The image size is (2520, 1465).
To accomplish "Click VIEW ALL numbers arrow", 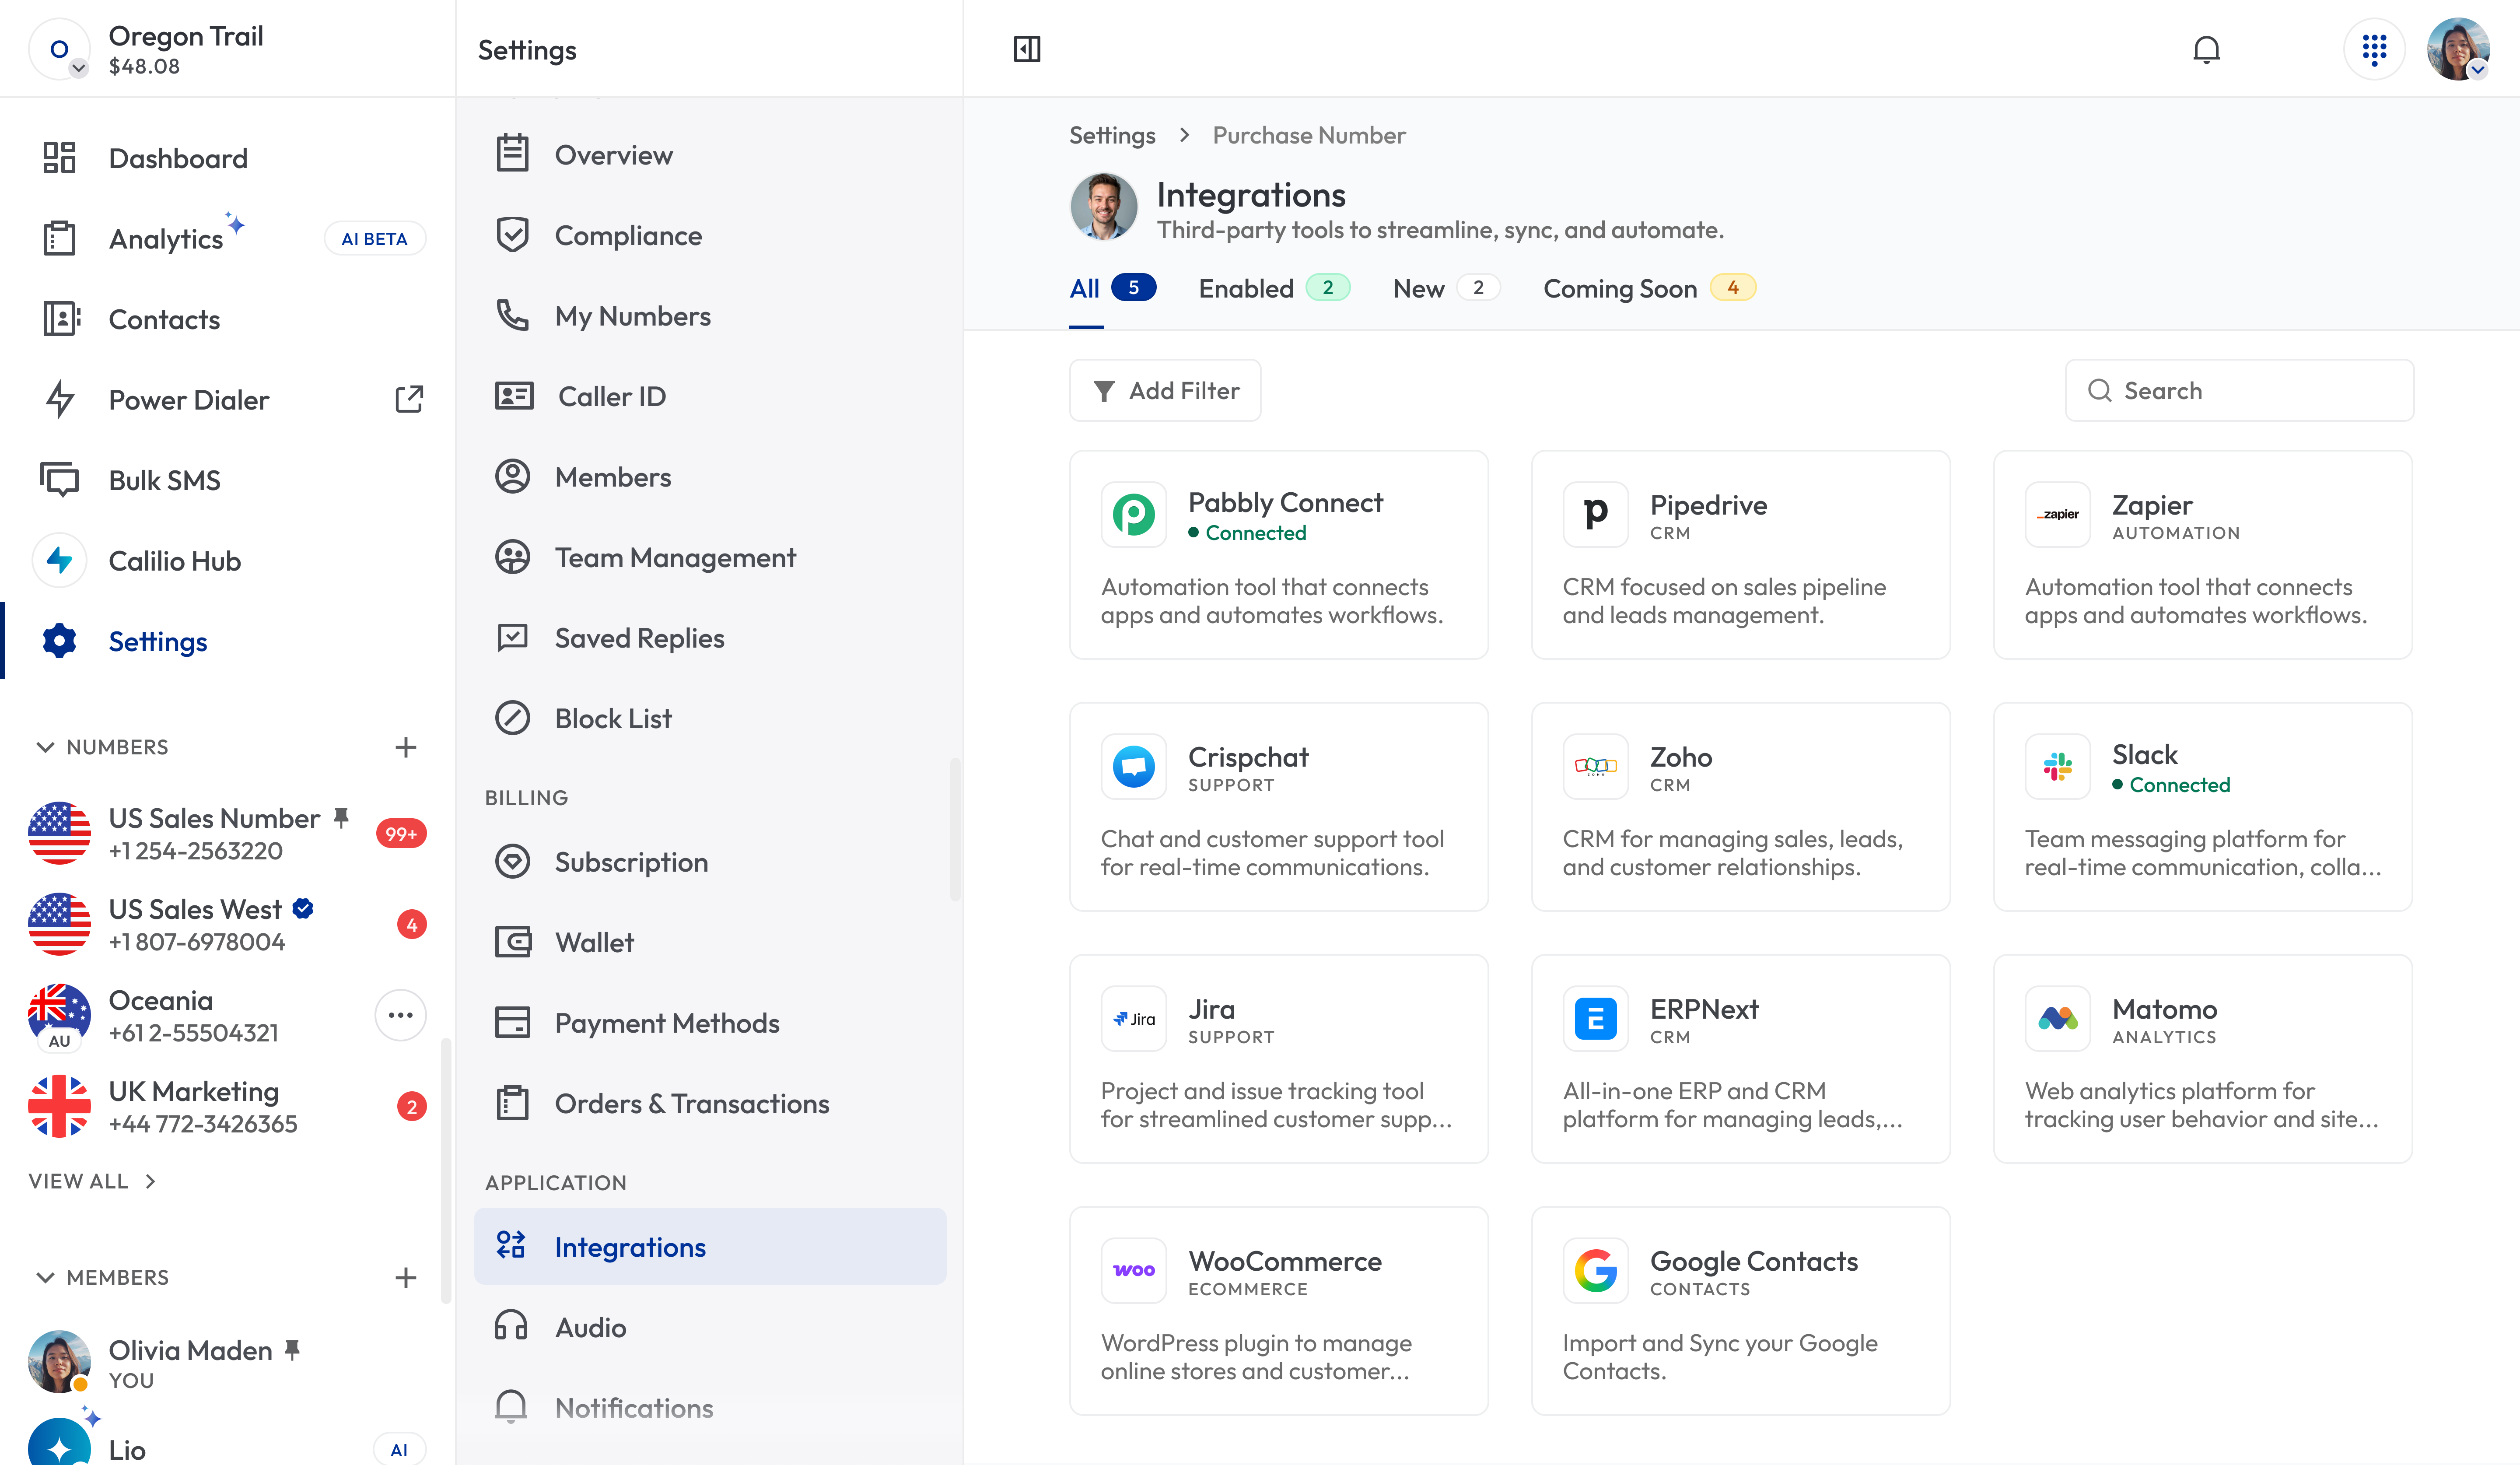I will [x=150, y=1181].
